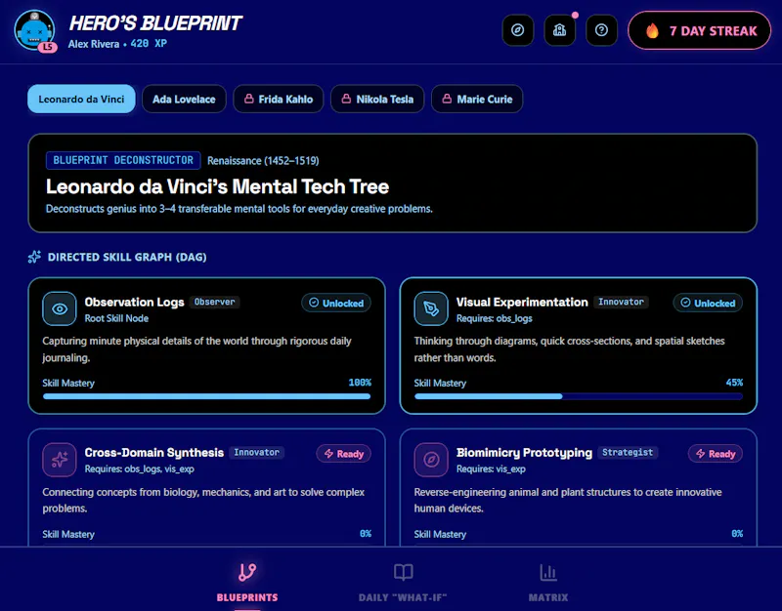Click the Requires: vis_exp text

(491, 468)
